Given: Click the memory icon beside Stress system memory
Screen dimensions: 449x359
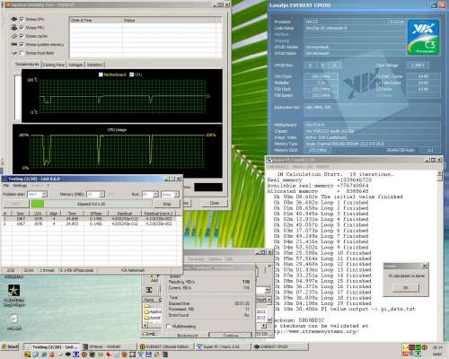Looking at the screenshot, I should pyautogui.click(x=14, y=44).
